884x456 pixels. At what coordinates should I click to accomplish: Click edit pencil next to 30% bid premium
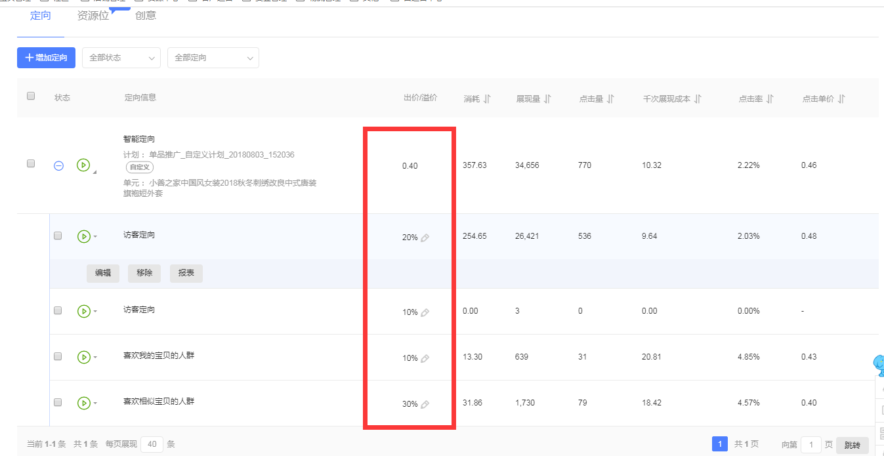[425, 404]
